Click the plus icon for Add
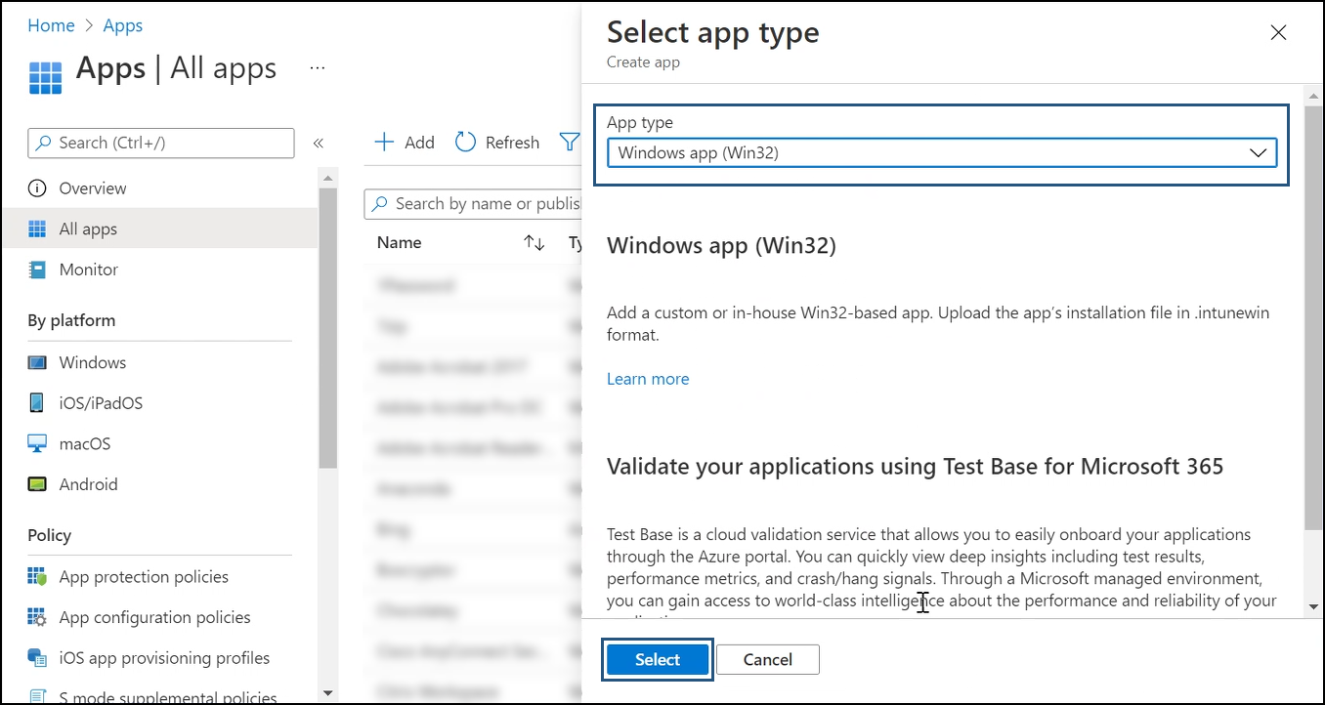 tap(385, 143)
